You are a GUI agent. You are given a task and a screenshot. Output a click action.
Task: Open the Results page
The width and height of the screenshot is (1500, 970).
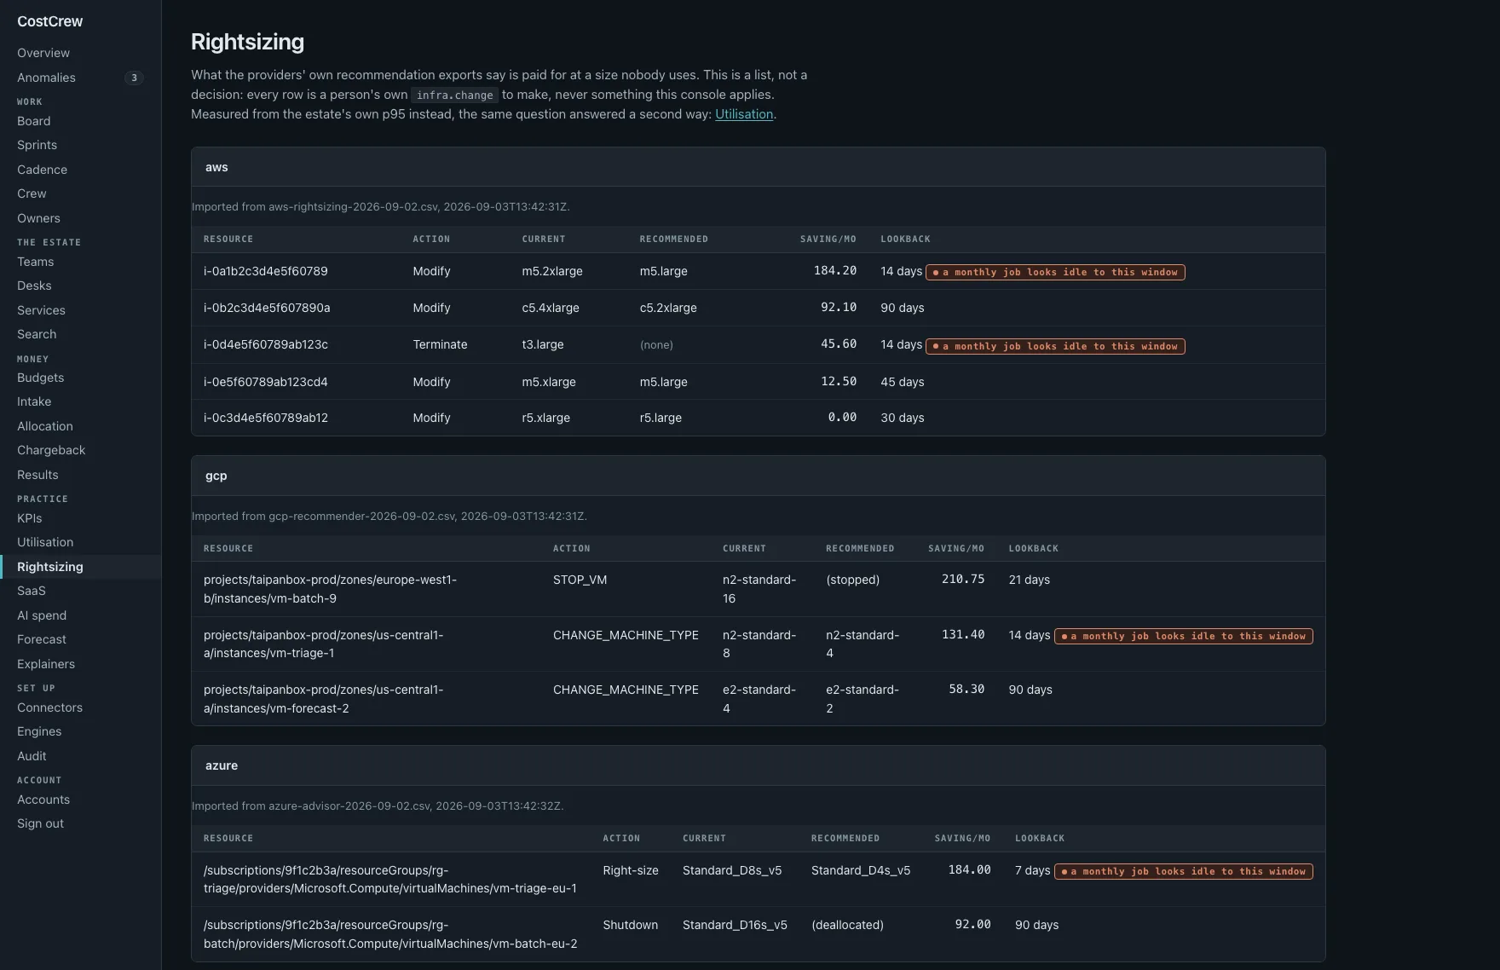point(37,475)
